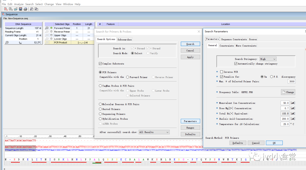Image resolution: width=306 pixels, height=170 pixels.
Task: Switch to the Subsearches tab
Action: (124, 39)
